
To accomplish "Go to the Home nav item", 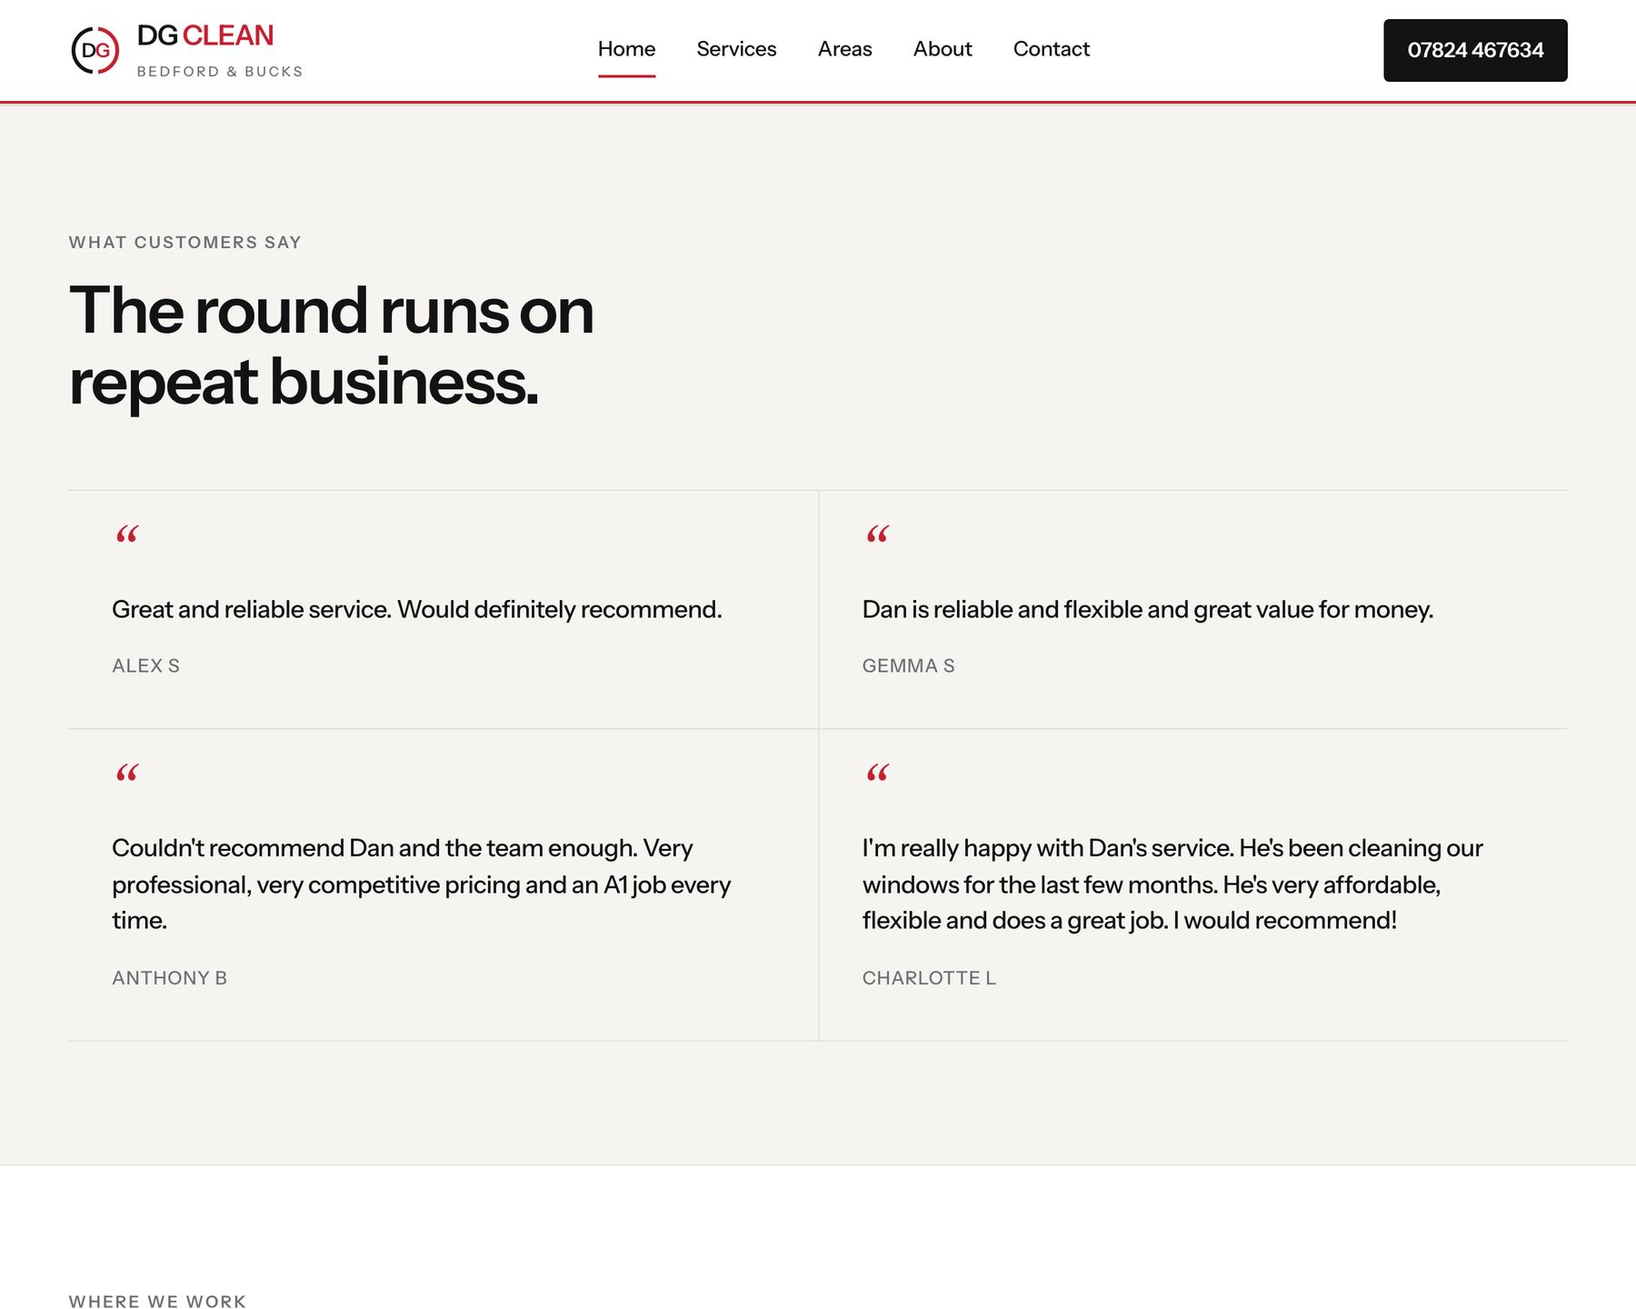I will [x=626, y=49].
